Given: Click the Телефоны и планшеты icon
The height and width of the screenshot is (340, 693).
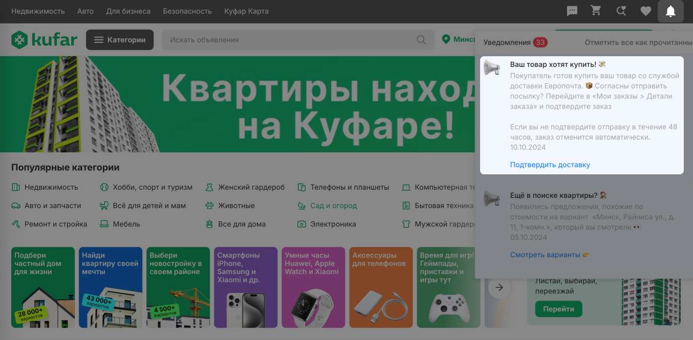Looking at the screenshot, I should 301,187.
